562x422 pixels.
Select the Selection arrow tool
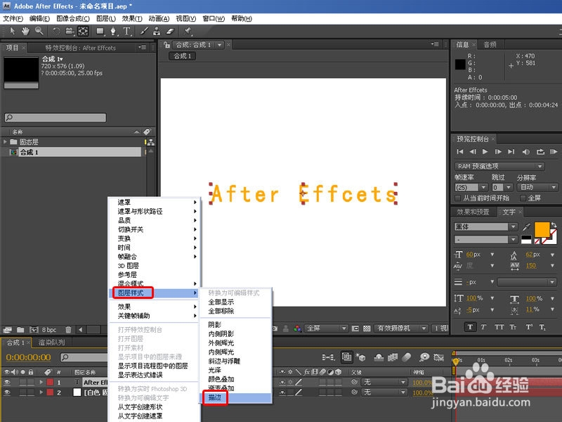point(12,31)
